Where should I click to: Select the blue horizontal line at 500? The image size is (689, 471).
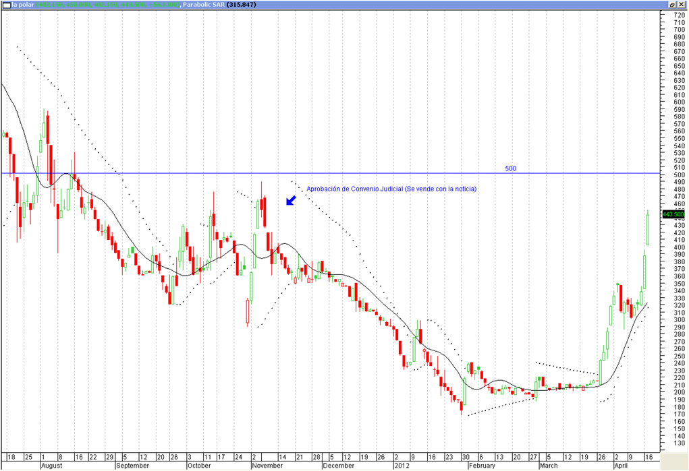coord(405,174)
